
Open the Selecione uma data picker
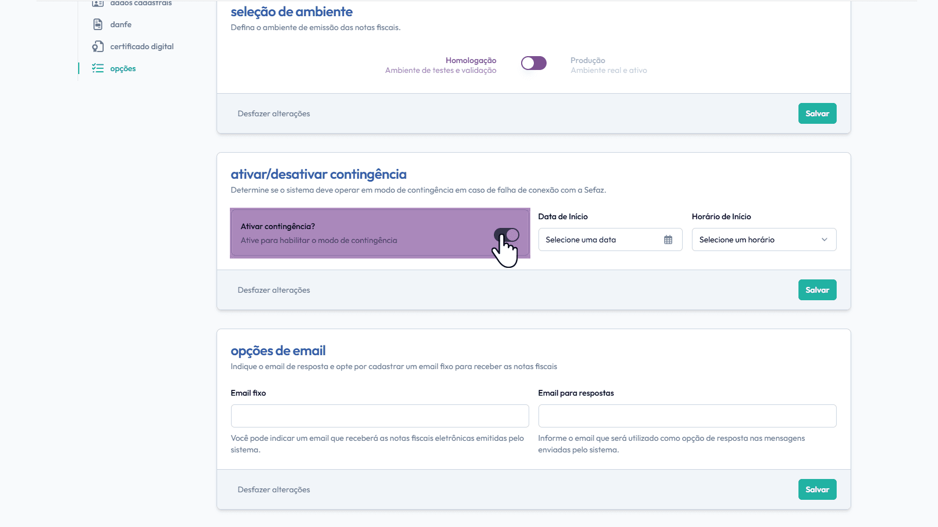point(602,239)
